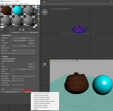Click the Diffuse map RGB image button
Screen dimensions: 113x111
click(20, 40)
